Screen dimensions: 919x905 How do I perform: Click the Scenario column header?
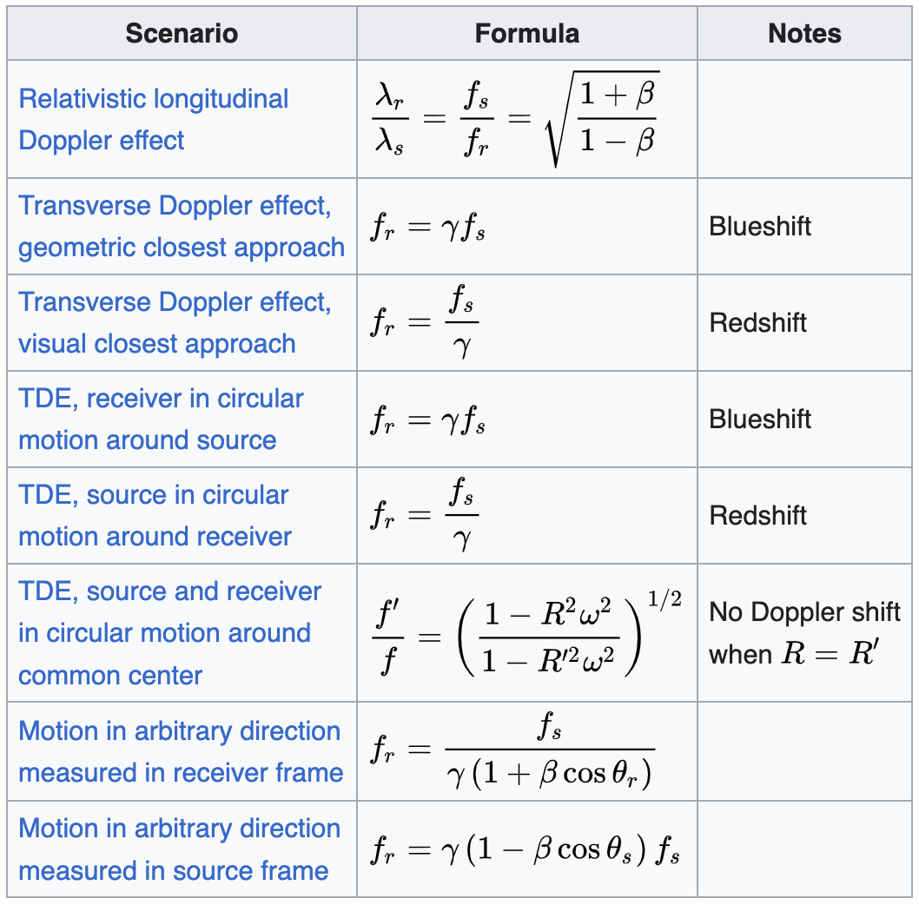coord(182,34)
